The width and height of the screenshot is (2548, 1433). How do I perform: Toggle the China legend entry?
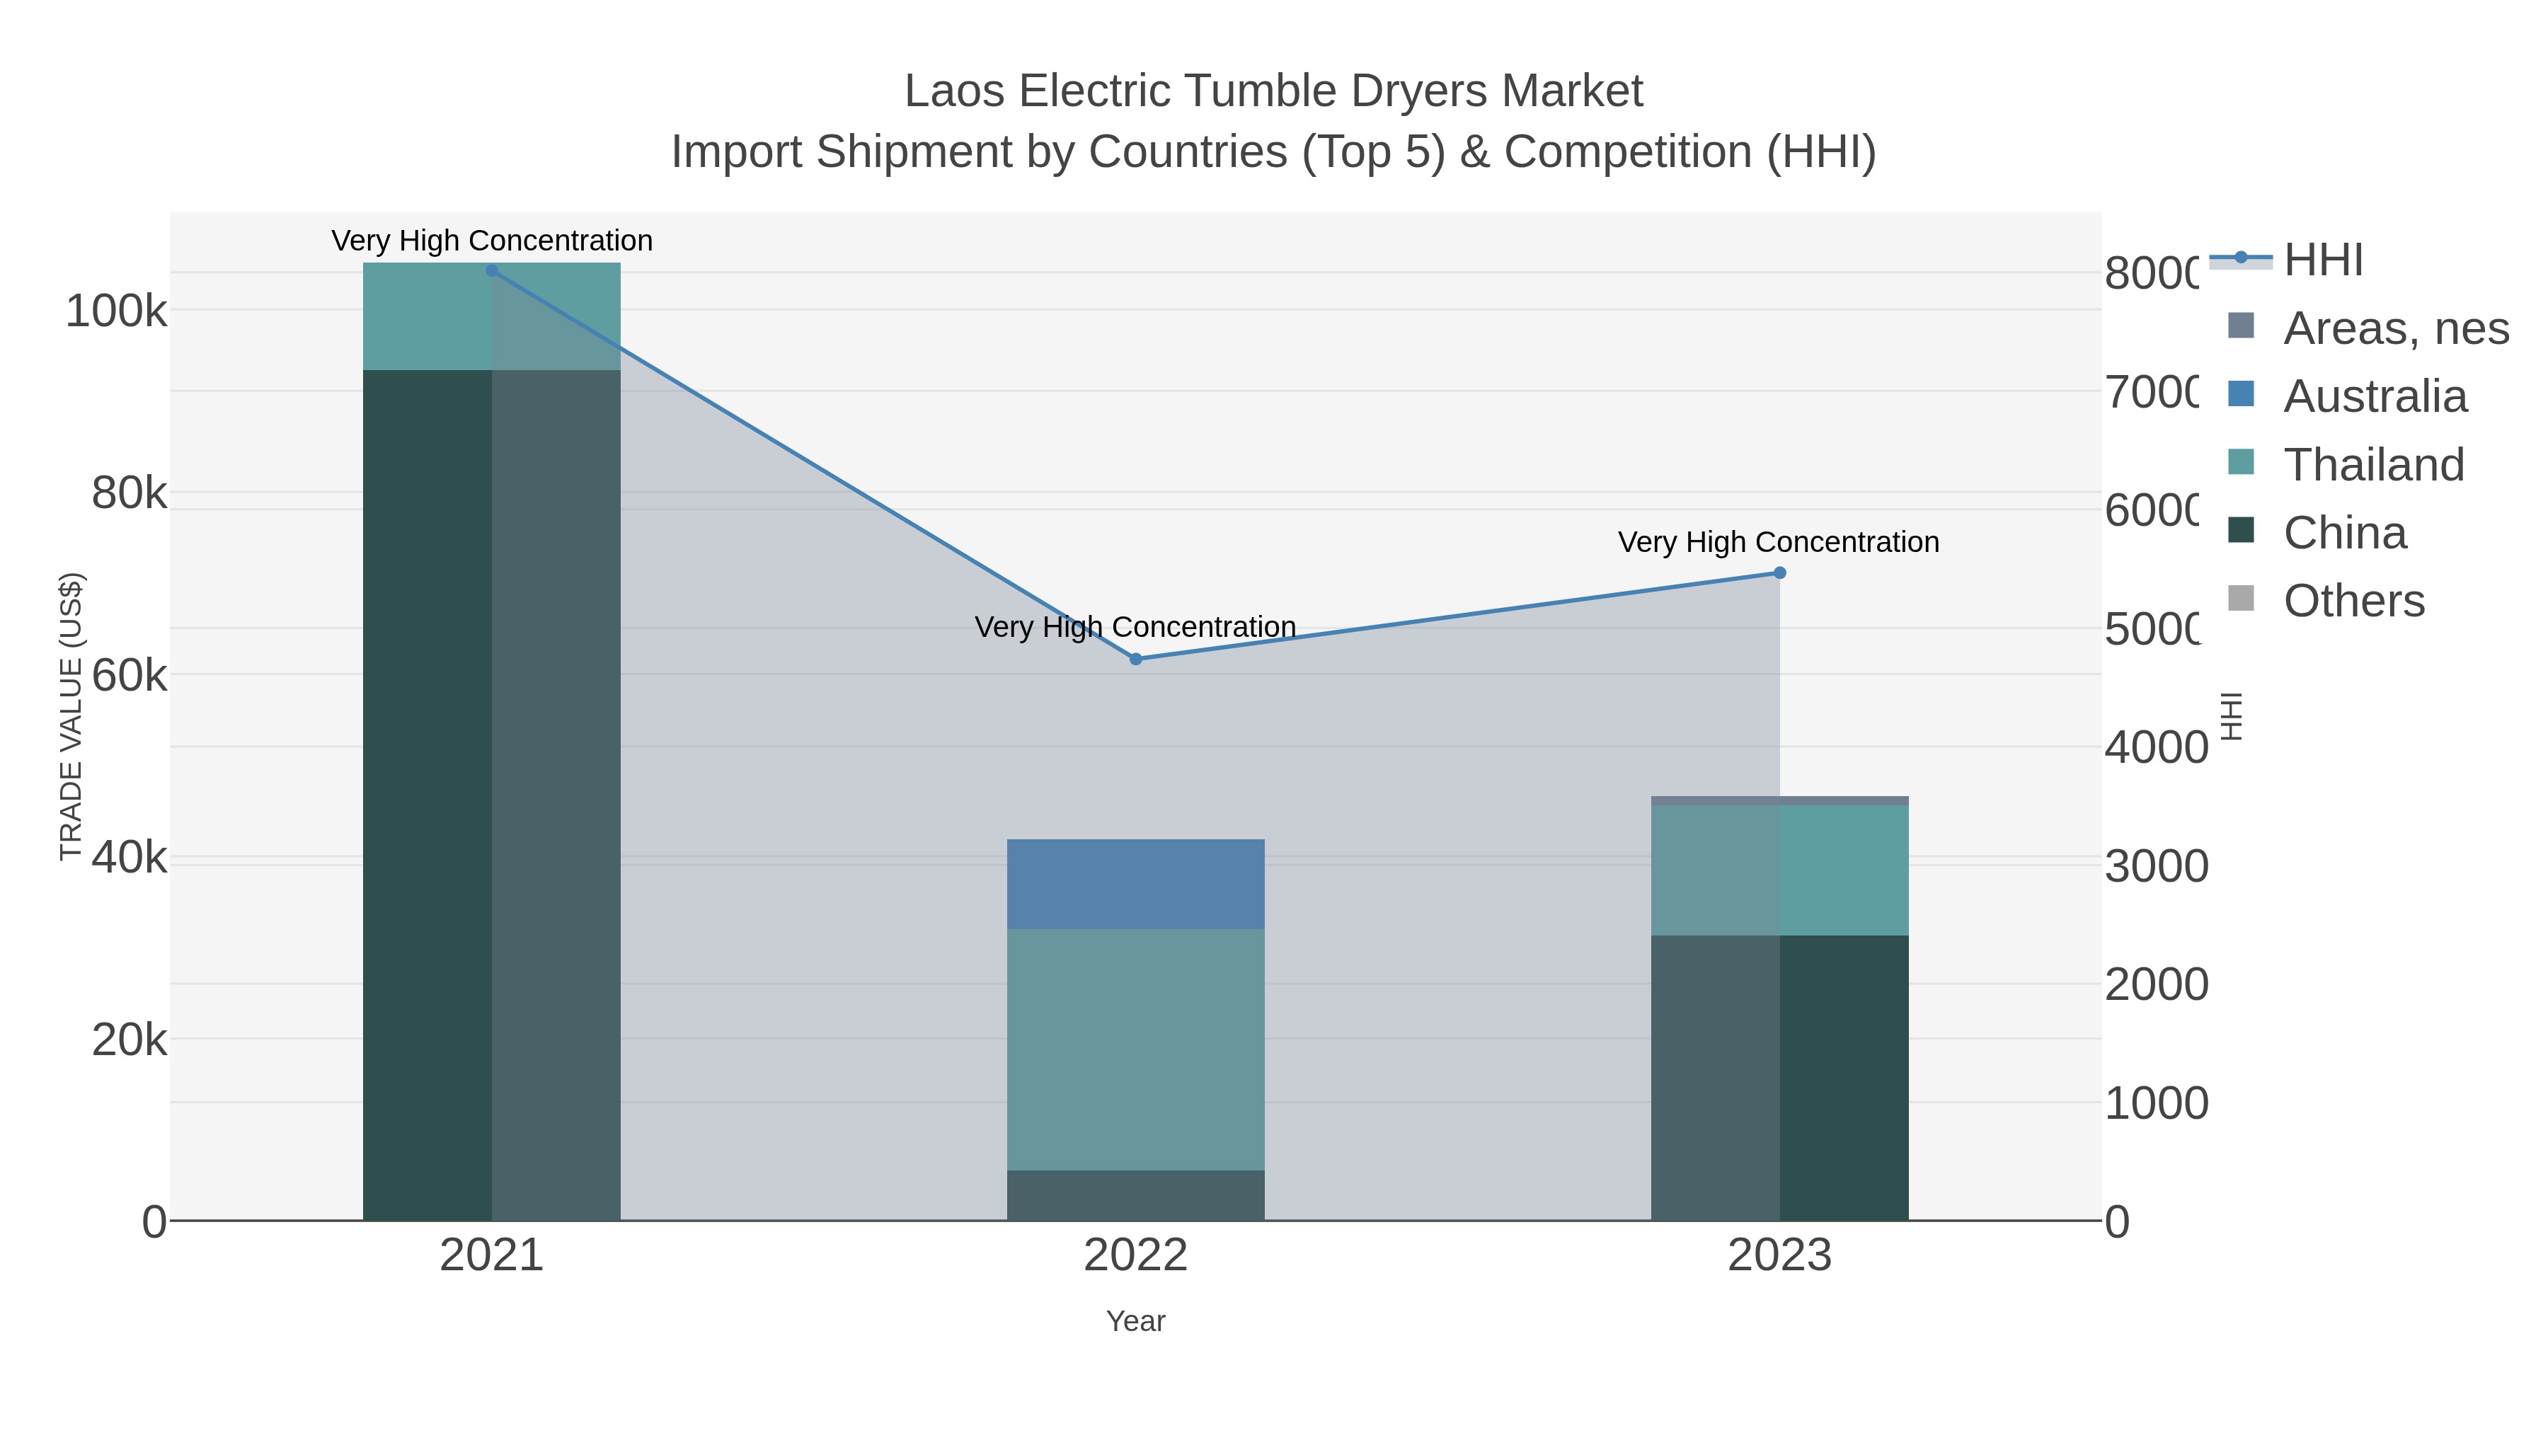(2317, 532)
